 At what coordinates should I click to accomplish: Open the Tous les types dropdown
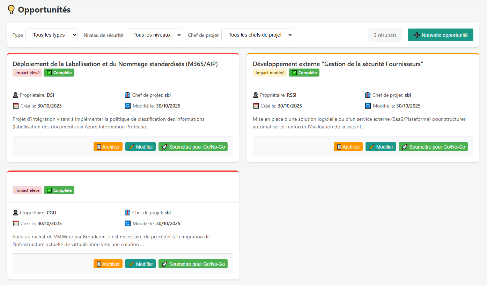[52, 35]
